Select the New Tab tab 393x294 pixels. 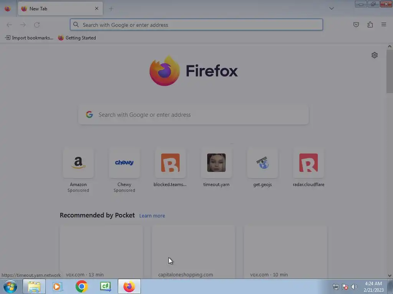click(60, 8)
